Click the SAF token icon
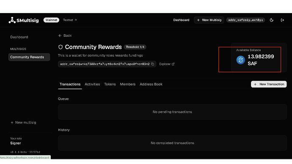 (x=241, y=60)
